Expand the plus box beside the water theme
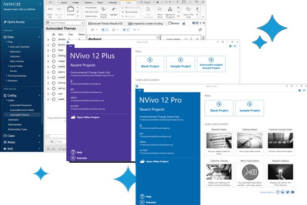 click(x=48, y=99)
